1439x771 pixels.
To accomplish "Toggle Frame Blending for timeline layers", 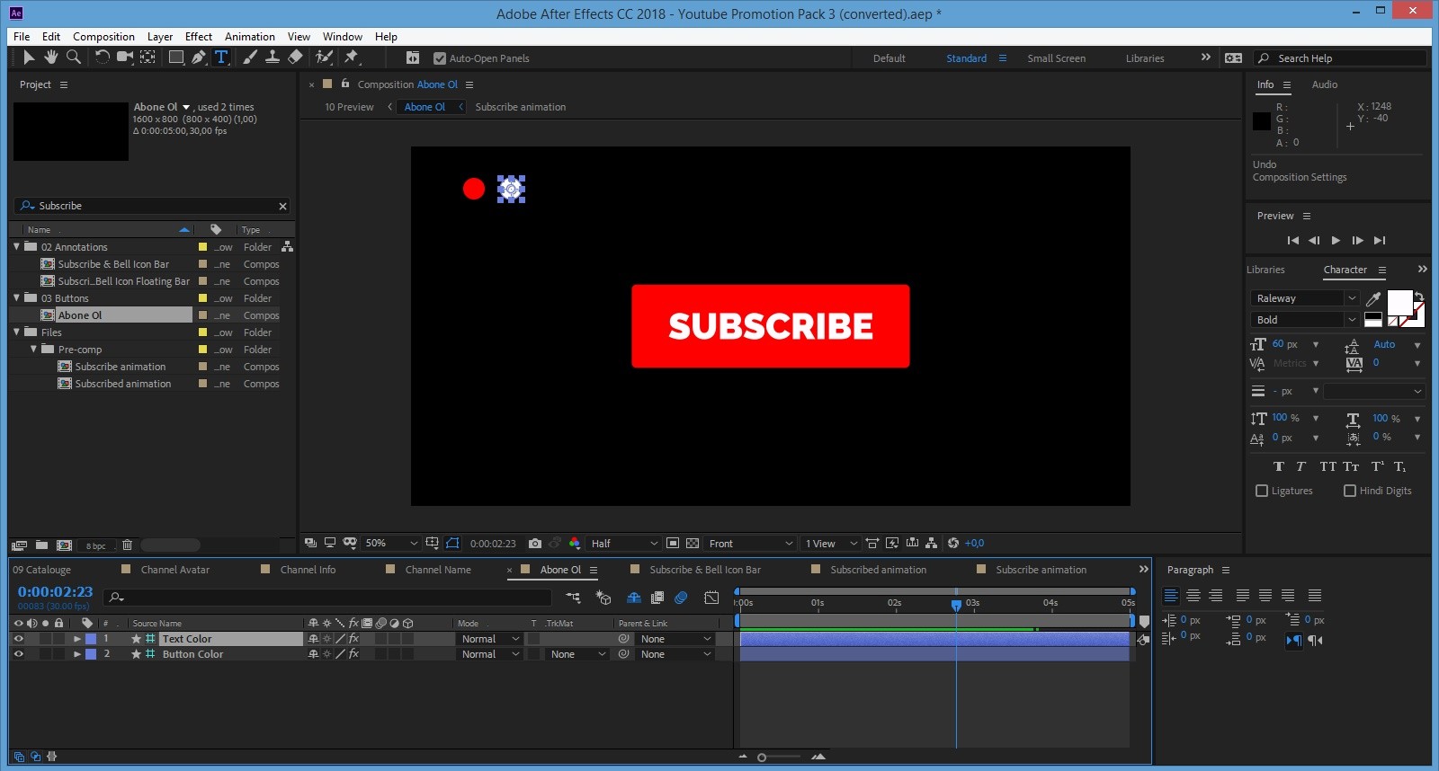I will tap(657, 598).
